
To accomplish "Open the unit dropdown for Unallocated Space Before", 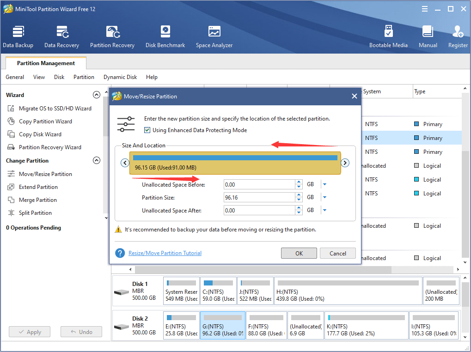I will [324, 185].
